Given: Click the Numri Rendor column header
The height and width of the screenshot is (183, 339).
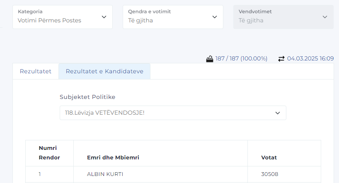Looking at the screenshot, I should [49, 153].
